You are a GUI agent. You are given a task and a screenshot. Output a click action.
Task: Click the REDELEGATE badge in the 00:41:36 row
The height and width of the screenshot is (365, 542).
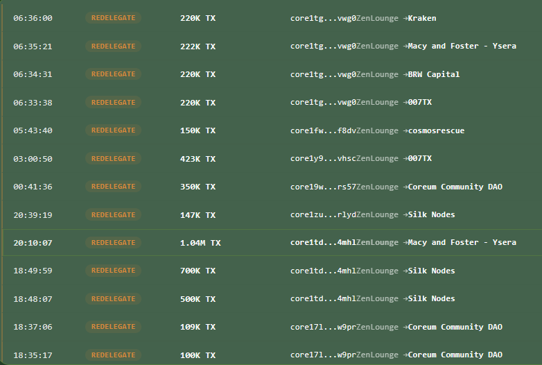114,186
